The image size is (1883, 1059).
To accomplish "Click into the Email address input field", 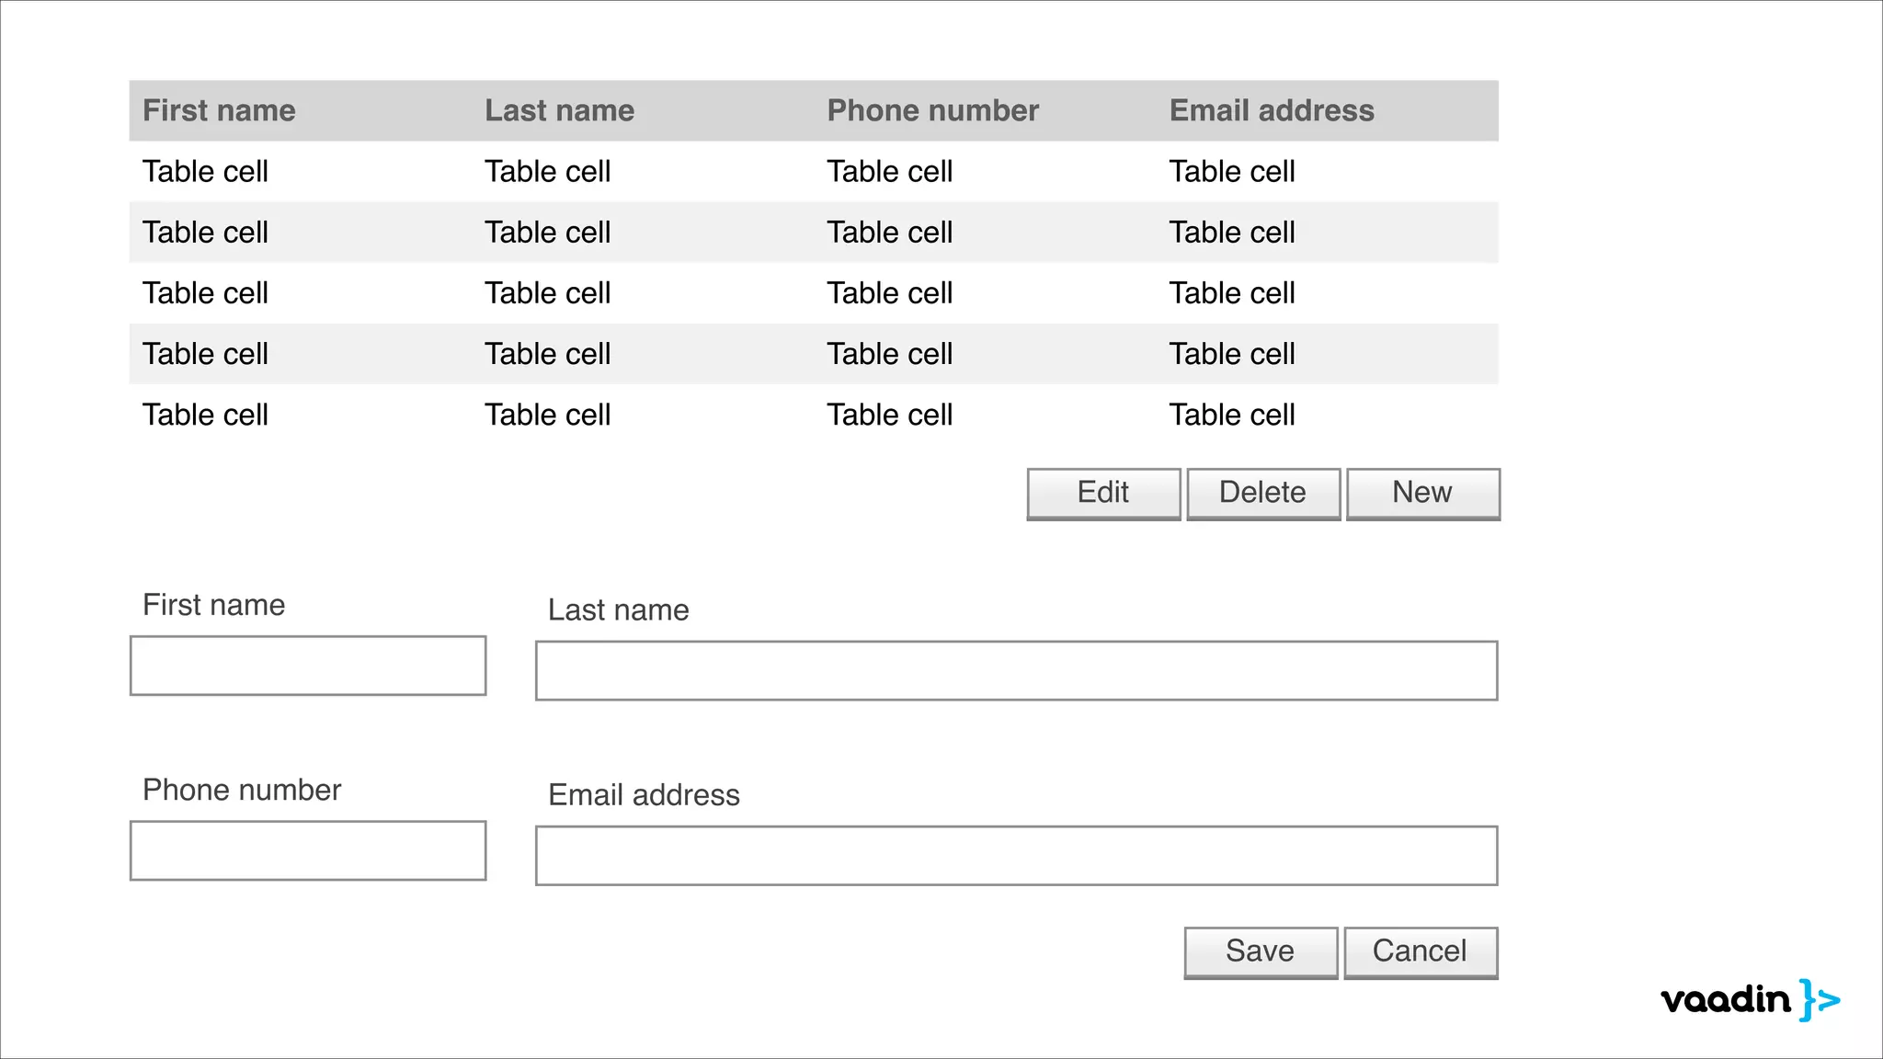I will (1016, 856).
